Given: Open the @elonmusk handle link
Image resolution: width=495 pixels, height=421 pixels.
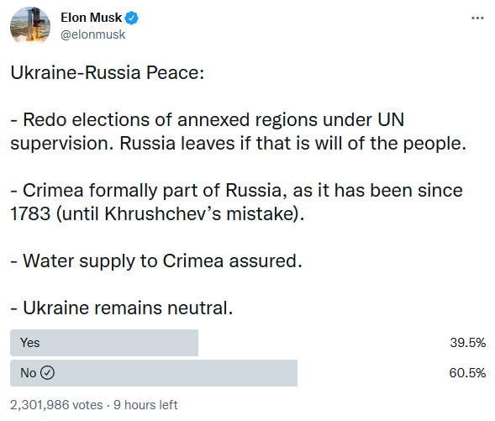Looking at the screenshot, I should click(92, 34).
